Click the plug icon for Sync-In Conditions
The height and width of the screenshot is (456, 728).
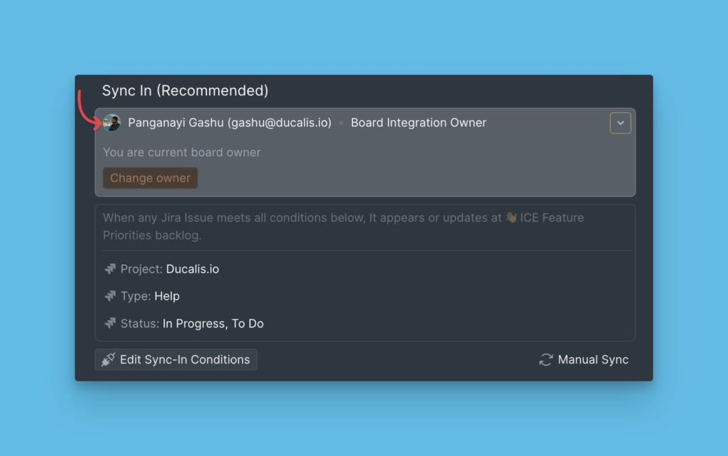pos(108,360)
